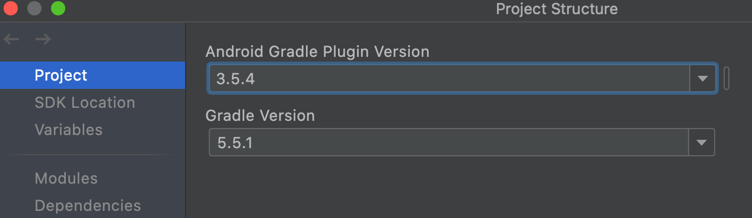Click the Gradle Version label
This screenshot has height=218, width=752.
click(260, 116)
